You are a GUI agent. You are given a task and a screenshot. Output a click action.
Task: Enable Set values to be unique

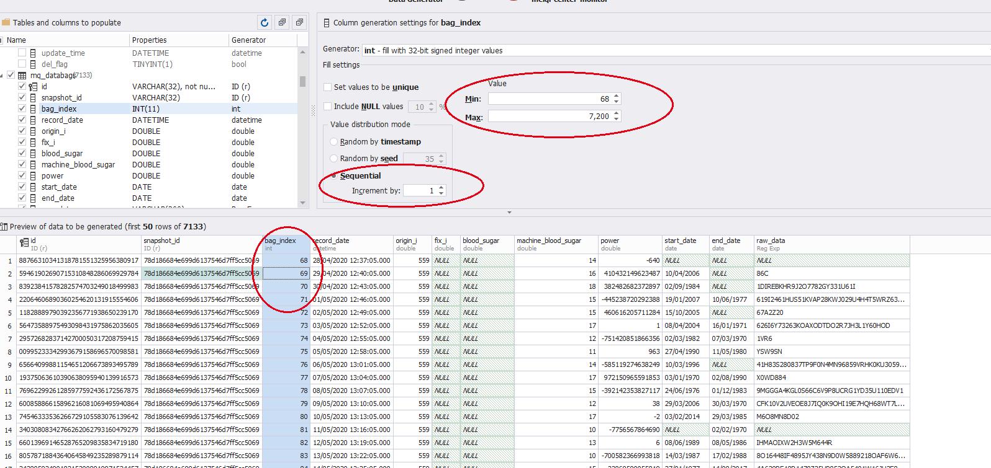(x=327, y=87)
